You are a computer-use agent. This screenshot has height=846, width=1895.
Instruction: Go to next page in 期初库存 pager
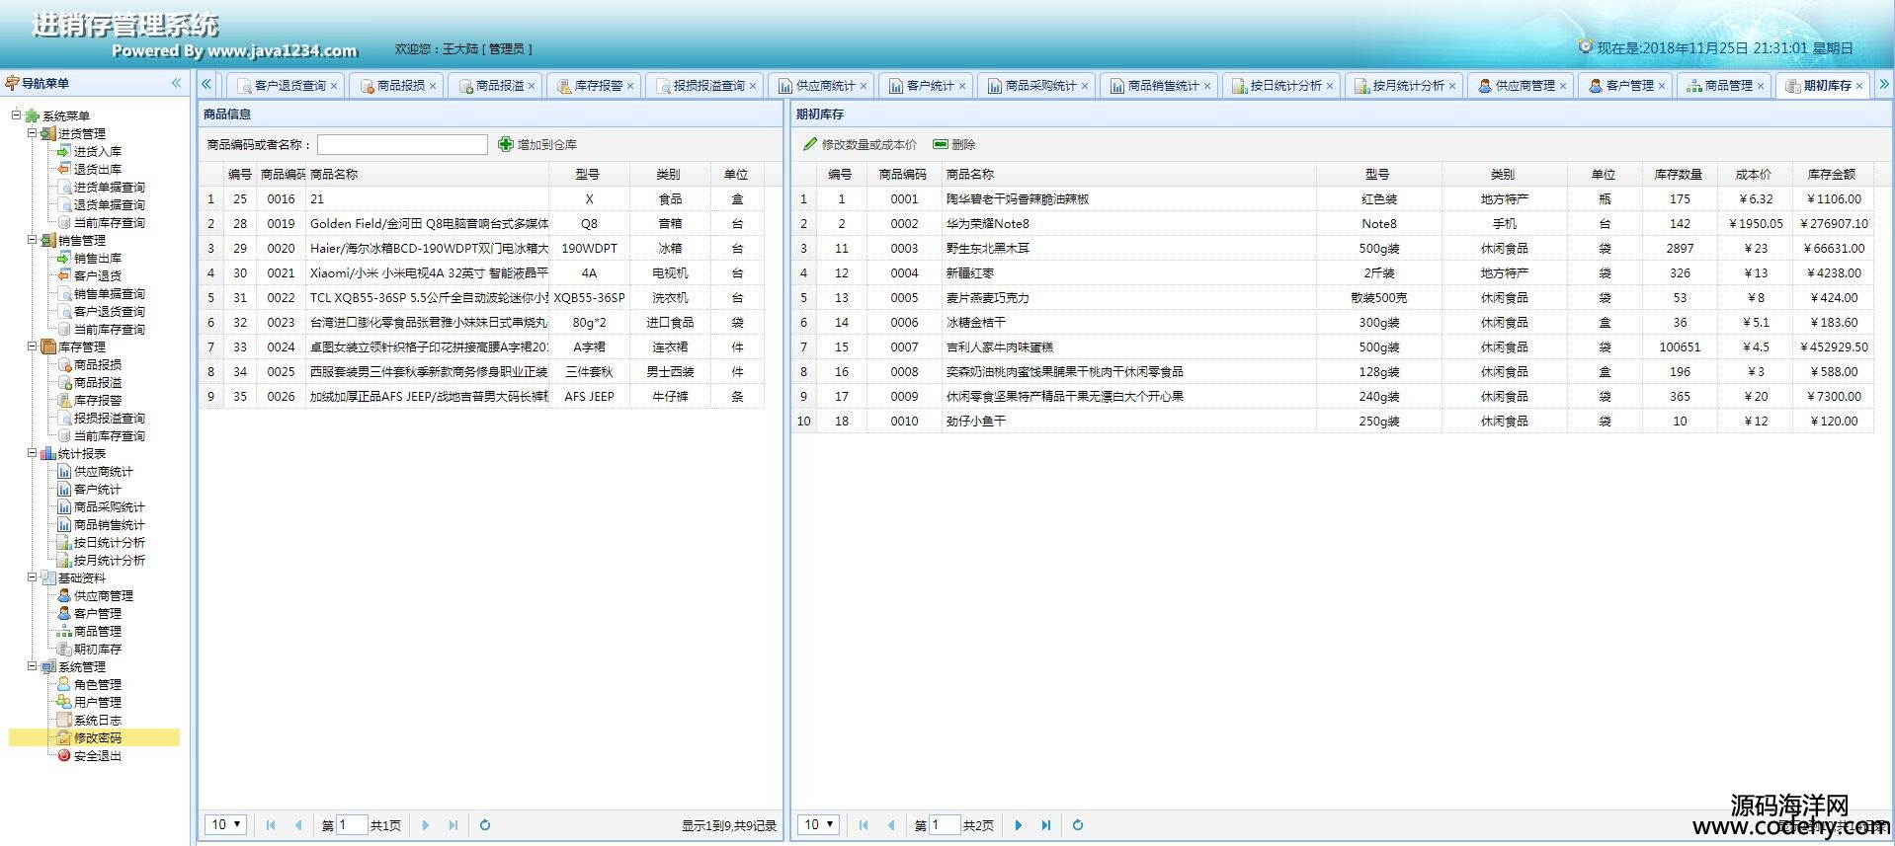[x=1019, y=825]
